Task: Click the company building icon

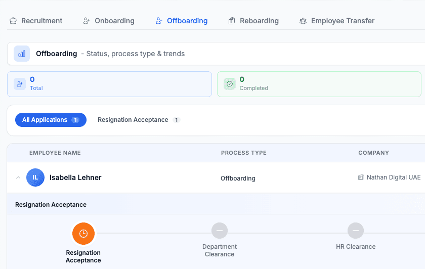Action: click(x=361, y=177)
